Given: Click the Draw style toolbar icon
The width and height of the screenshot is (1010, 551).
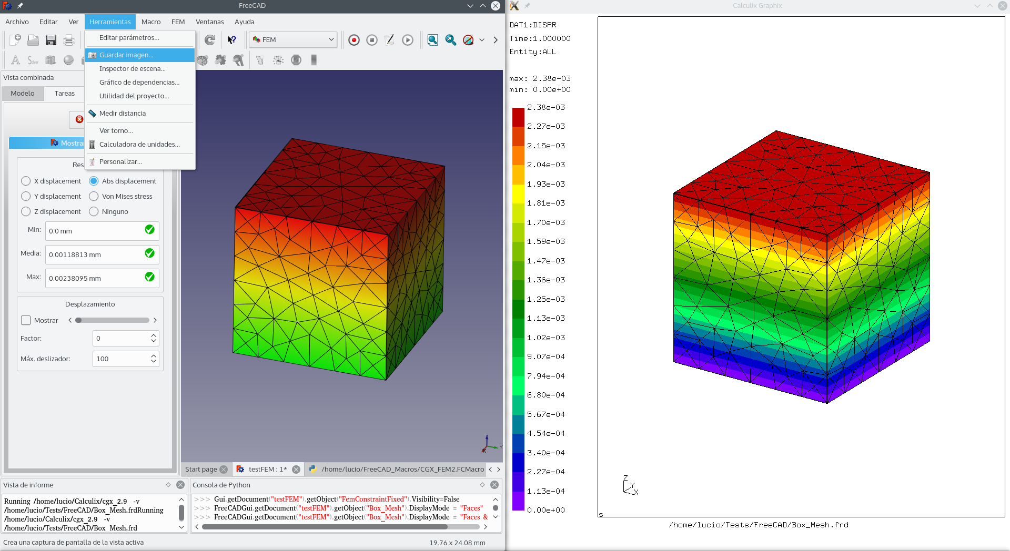Looking at the screenshot, I should click(468, 40).
